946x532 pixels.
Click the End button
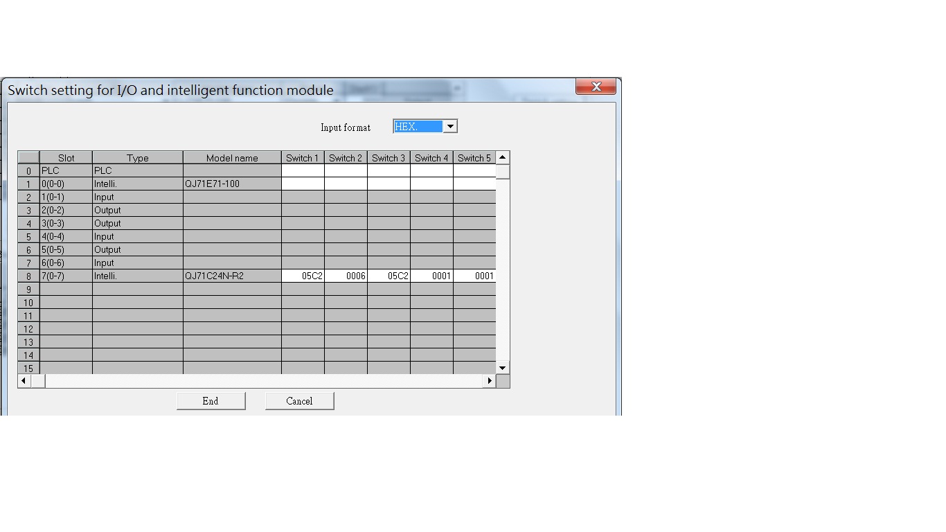click(211, 401)
